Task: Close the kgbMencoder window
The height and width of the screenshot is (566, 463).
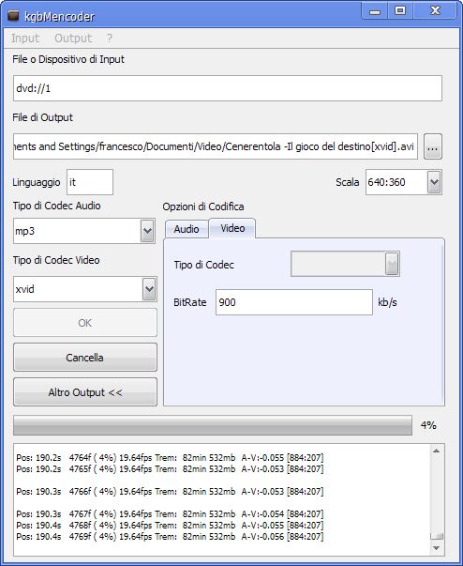Action: point(435,10)
